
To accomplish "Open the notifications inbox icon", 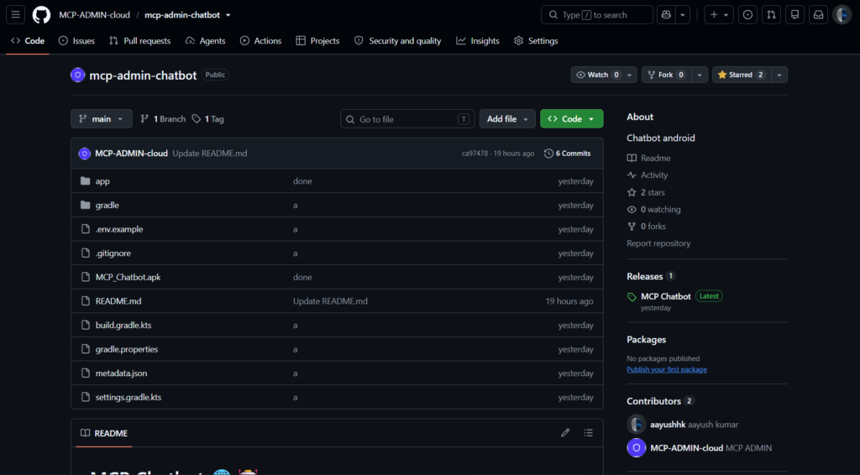I will pyautogui.click(x=818, y=15).
